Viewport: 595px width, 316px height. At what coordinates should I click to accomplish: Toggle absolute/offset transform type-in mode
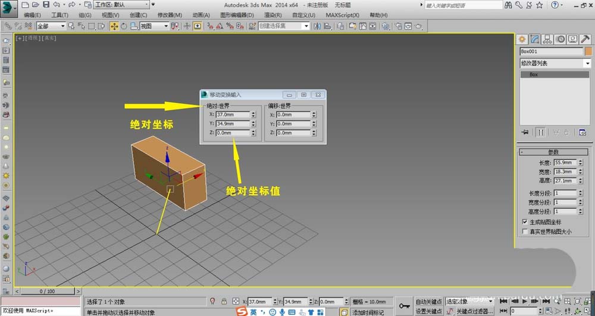pyautogui.click(x=236, y=301)
